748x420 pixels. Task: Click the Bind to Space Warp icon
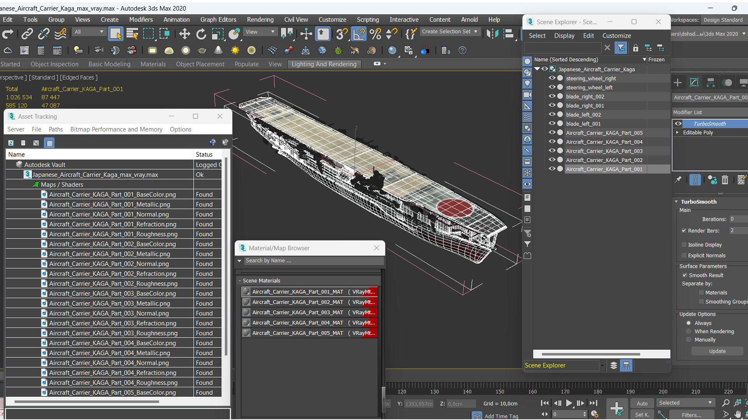pos(60,34)
